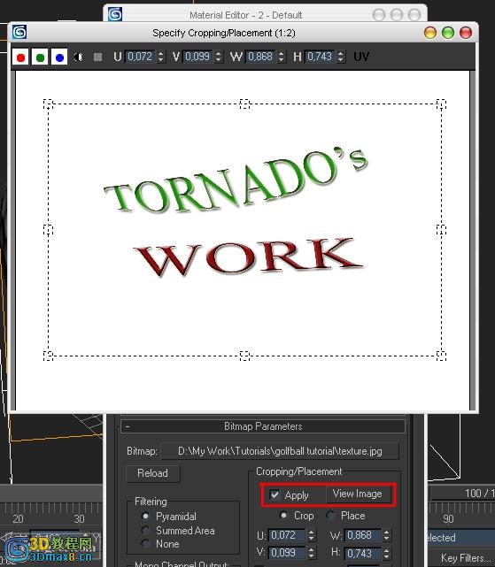Click the H value field in top toolbar
The height and width of the screenshot is (567, 495).
[320, 57]
